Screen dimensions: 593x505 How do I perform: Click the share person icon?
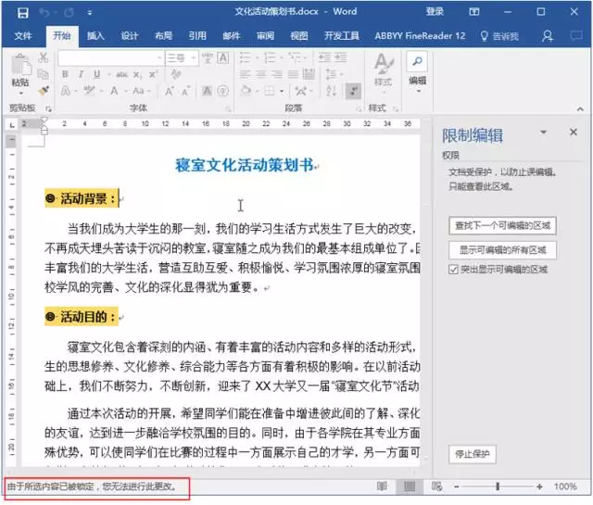click(548, 36)
